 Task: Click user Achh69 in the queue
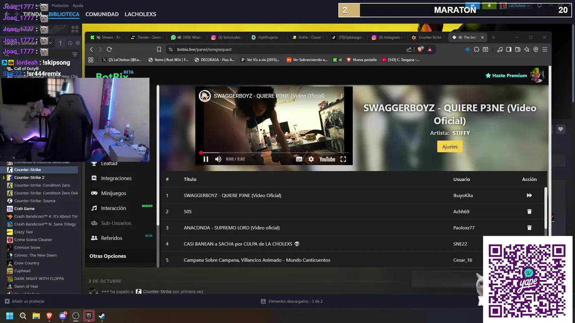(461, 211)
